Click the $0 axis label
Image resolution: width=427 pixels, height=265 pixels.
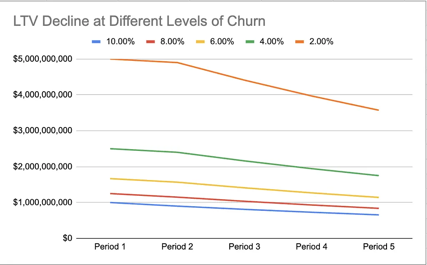coord(67,238)
